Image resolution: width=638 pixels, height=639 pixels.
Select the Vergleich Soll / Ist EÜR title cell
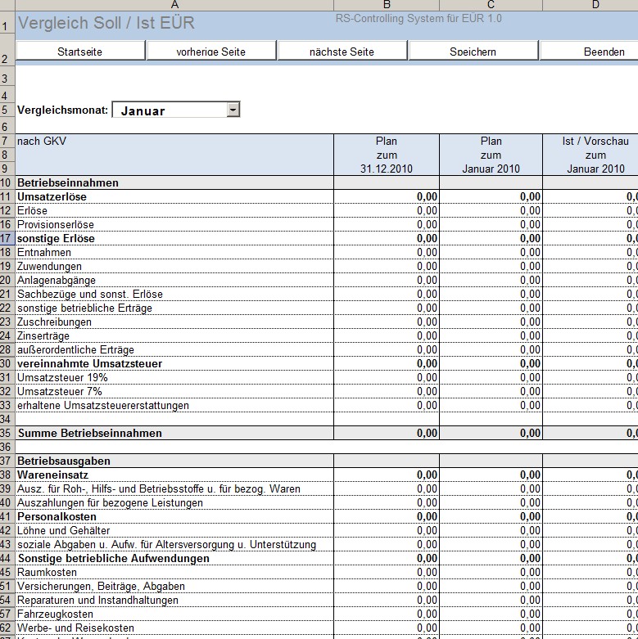coord(174,24)
